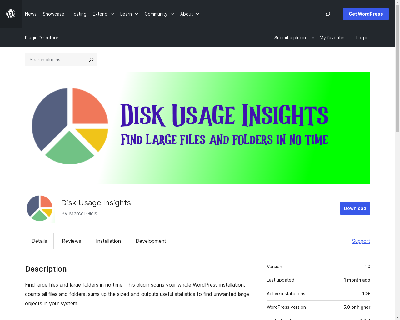Click the Disk Usage Insights pie icon
The image size is (400, 320).
[x=40, y=208]
